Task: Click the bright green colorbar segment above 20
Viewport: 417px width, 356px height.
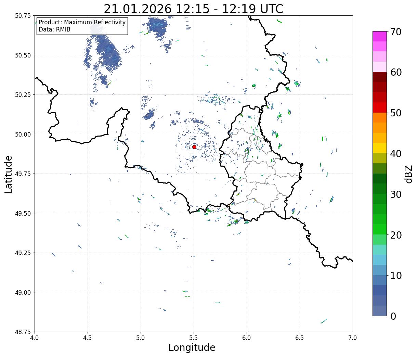Action: tap(380, 229)
